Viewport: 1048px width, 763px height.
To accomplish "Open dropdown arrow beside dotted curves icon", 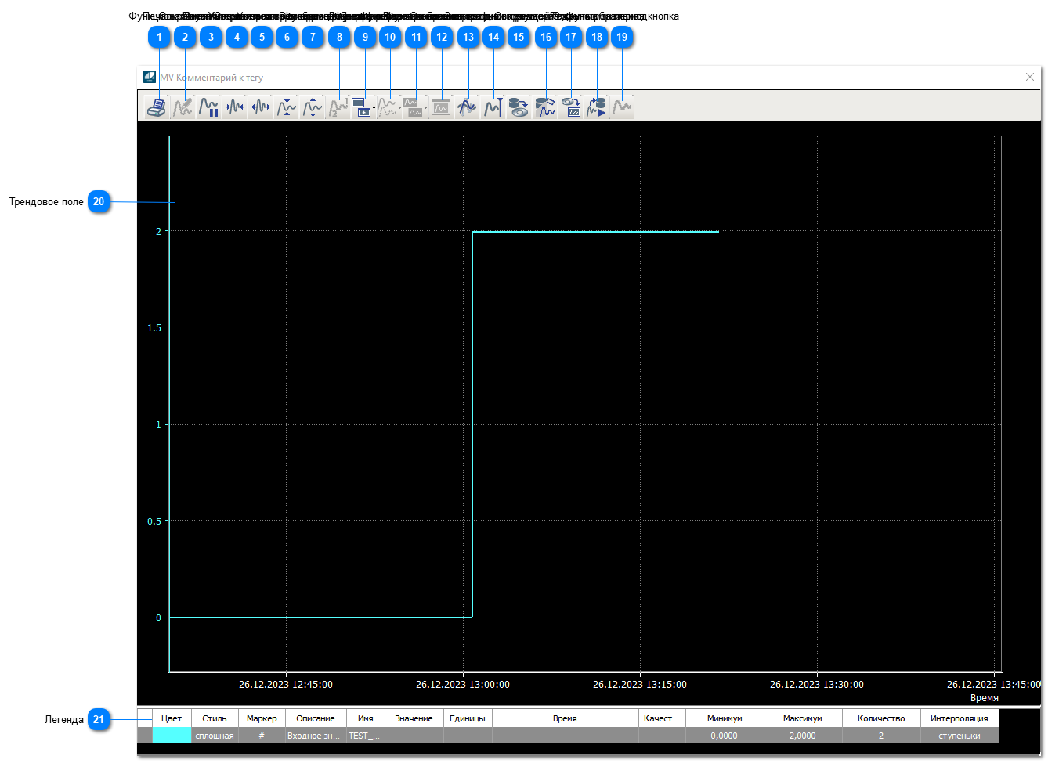I will point(400,107).
